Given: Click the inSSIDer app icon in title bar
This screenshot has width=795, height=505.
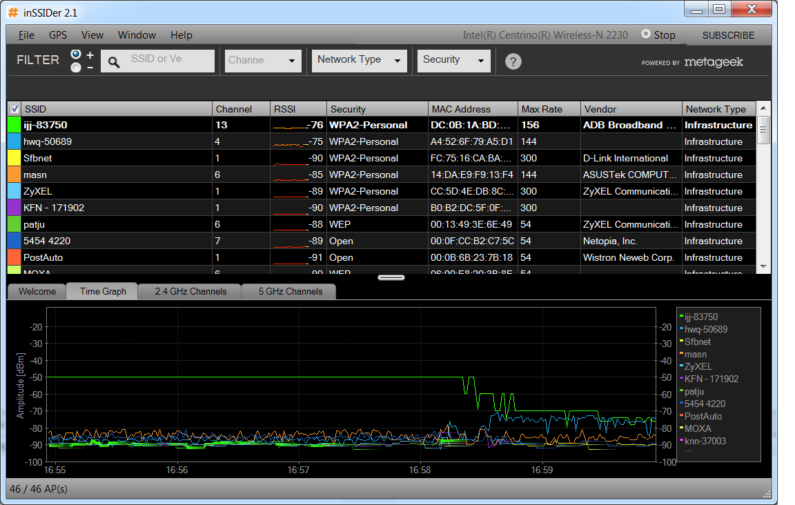Looking at the screenshot, I should coord(12,12).
